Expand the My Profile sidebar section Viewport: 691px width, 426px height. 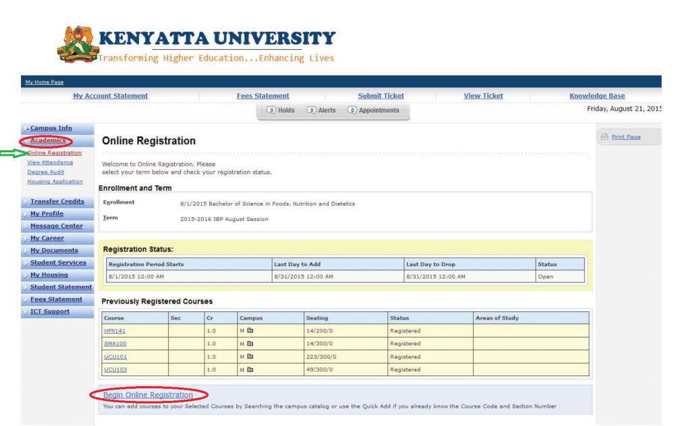coord(47,214)
